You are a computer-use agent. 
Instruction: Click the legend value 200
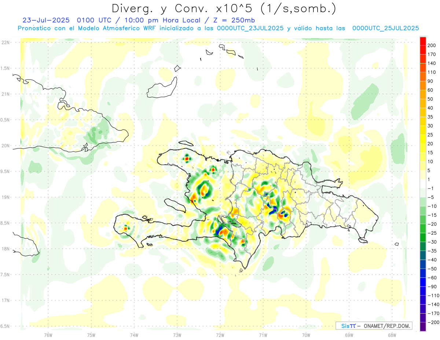click(432, 45)
